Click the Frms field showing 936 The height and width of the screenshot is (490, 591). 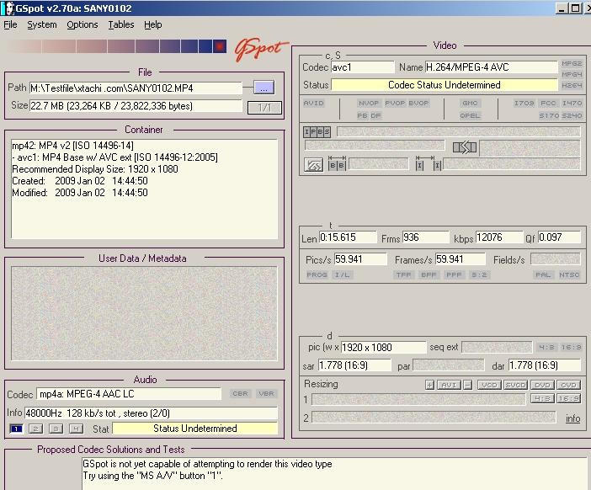coord(425,237)
